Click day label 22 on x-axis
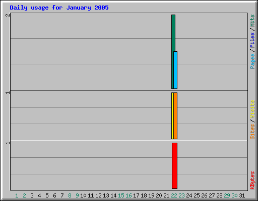Viewport: 258px width, 201px height. coord(174,195)
